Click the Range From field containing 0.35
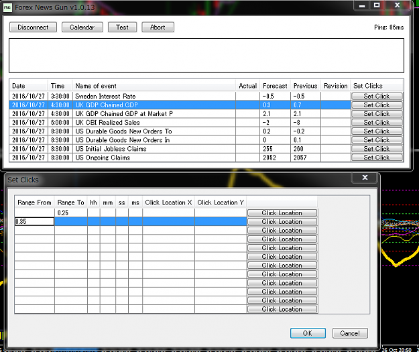Viewport: 419px width, 352px height. pyautogui.click(x=34, y=221)
